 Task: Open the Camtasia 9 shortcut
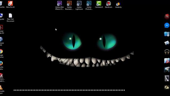(x=99, y=5)
